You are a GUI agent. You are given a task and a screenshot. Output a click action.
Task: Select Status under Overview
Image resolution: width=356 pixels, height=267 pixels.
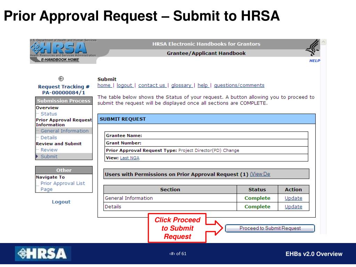pos(49,114)
